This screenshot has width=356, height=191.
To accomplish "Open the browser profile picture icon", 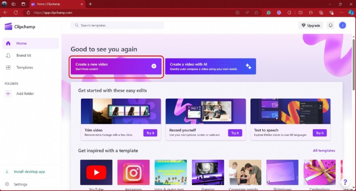I will (4, 4).
